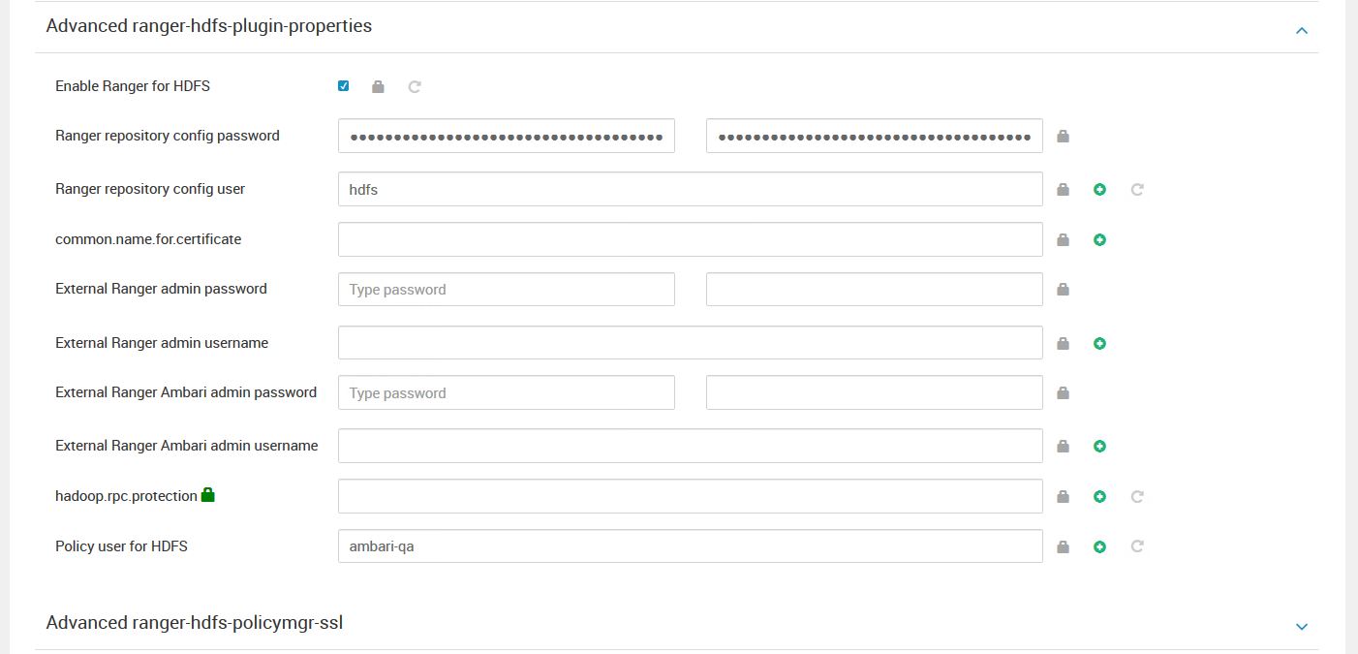
Task: Click the override icon for Policy user for HDFS
Action: (1099, 545)
